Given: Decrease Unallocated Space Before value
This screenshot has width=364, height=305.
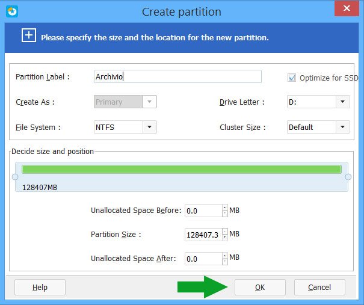Looking at the screenshot, I should coord(224,214).
